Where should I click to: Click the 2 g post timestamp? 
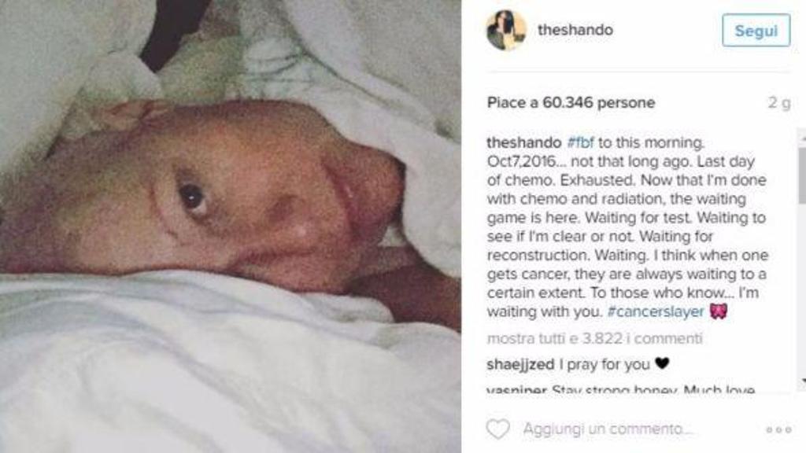(x=778, y=103)
